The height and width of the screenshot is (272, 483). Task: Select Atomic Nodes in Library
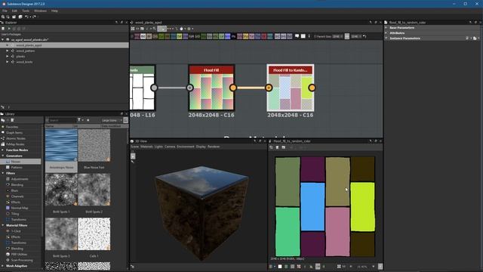pyautogui.click(x=15, y=138)
